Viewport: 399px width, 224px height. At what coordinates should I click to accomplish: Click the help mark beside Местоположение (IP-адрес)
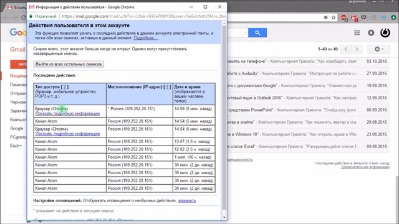pos(167,87)
